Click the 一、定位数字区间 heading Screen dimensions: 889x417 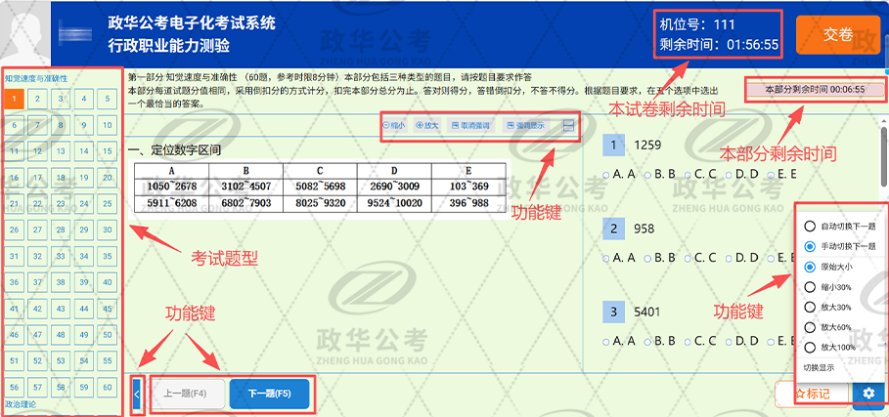tap(175, 150)
